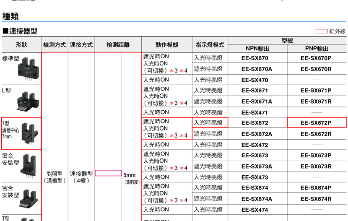The width and height of the screenshot is (348, 221).
Task: Select the EE-SX672R model
Action: [316, 134]
